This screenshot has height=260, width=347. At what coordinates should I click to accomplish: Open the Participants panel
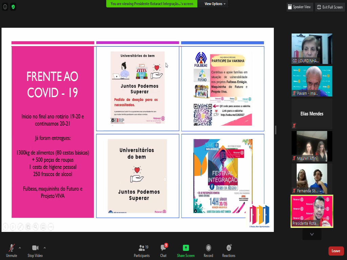tap(142, 251)
